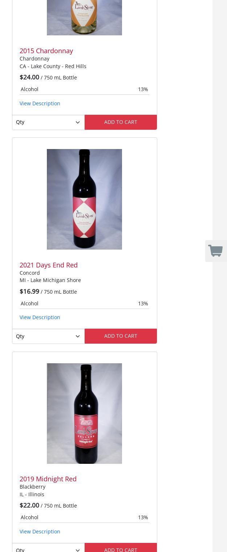
Task: Open Qty dropdown for 2015 Chardonnay
Action: click(48, 122)
